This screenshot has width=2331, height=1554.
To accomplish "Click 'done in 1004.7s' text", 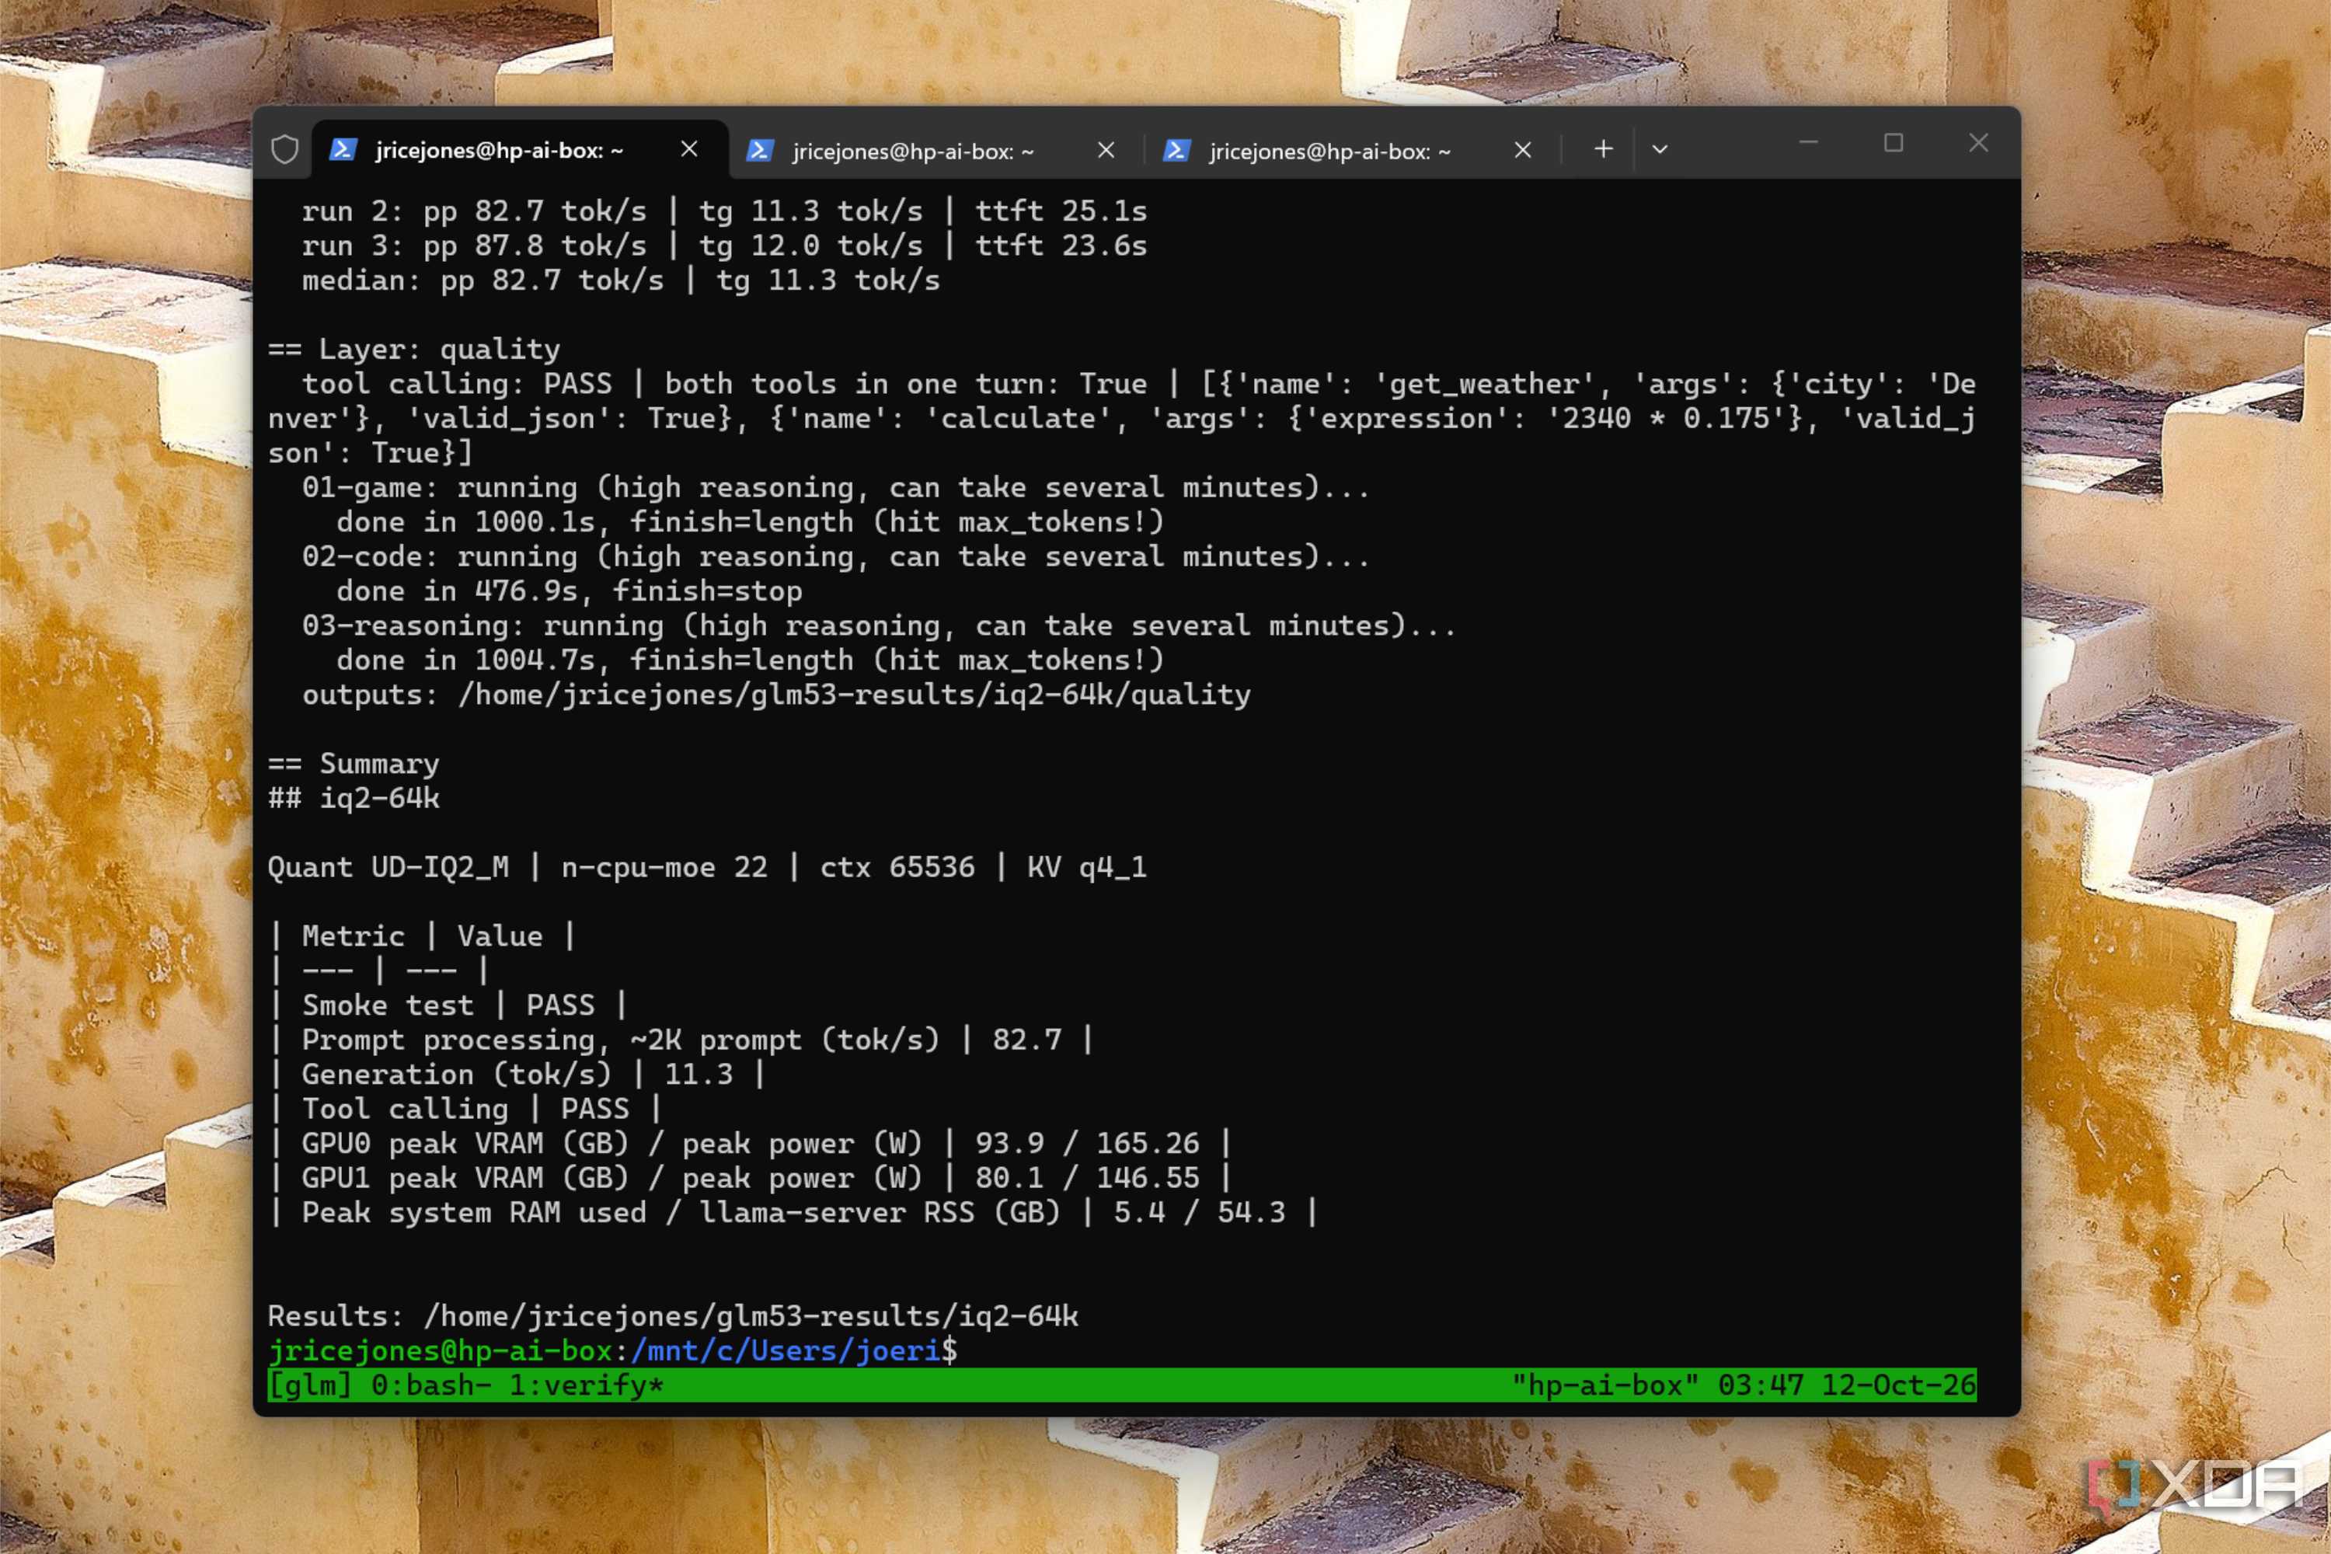I will coord(465,661).
